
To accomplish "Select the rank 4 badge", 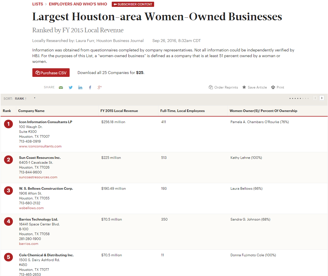I will (8, 221).
